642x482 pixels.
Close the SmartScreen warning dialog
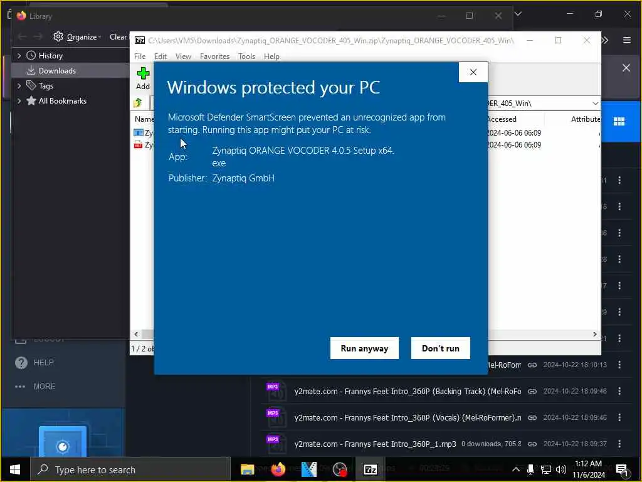[x=473, y=72]
